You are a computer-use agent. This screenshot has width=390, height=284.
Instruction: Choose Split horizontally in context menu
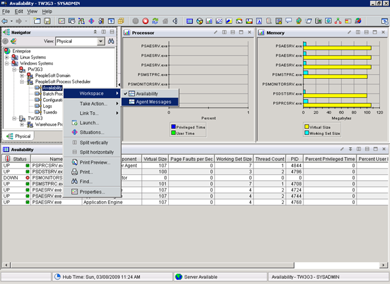click(x=92, y=152)
